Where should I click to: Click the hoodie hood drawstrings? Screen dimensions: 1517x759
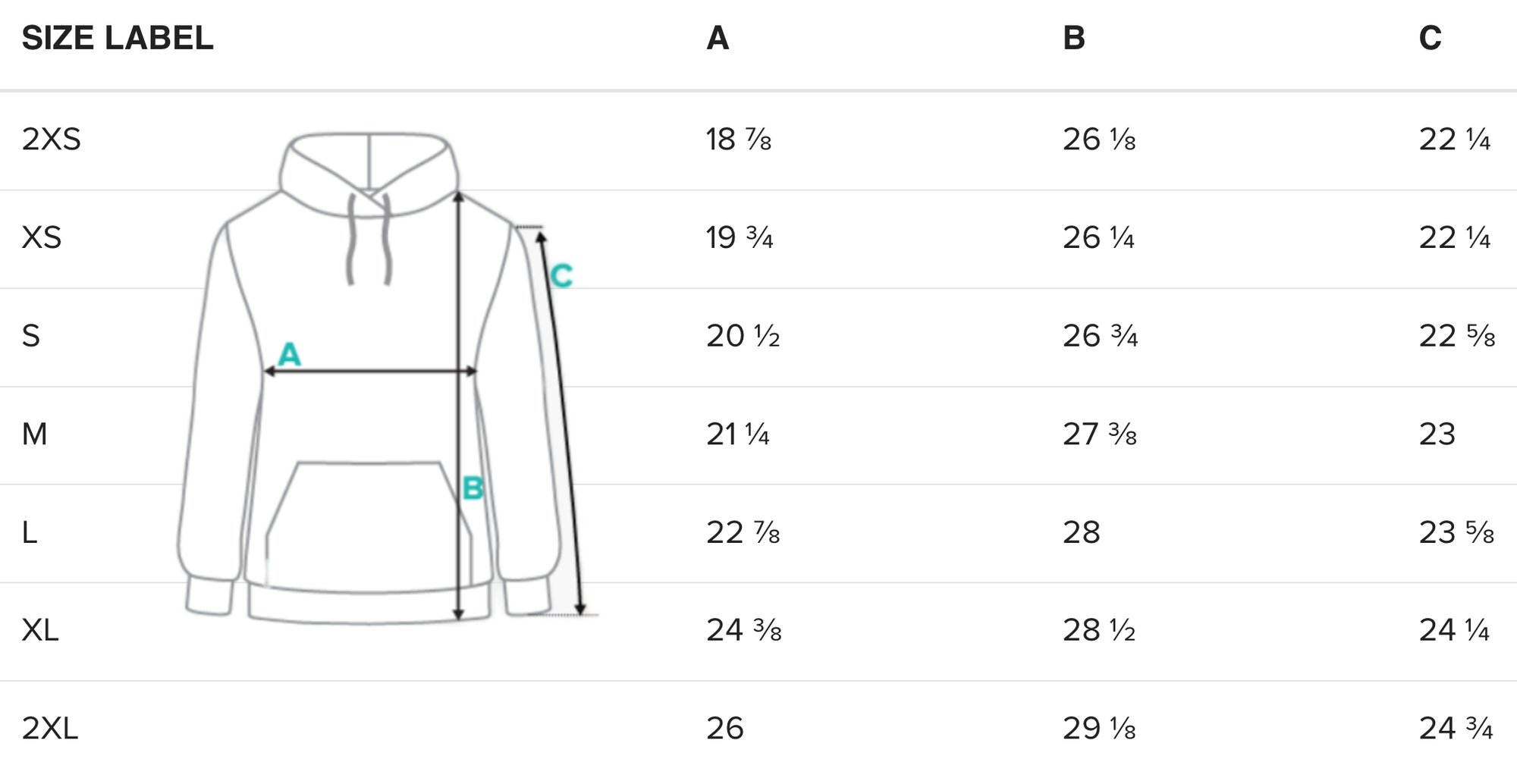coord(369,239)
